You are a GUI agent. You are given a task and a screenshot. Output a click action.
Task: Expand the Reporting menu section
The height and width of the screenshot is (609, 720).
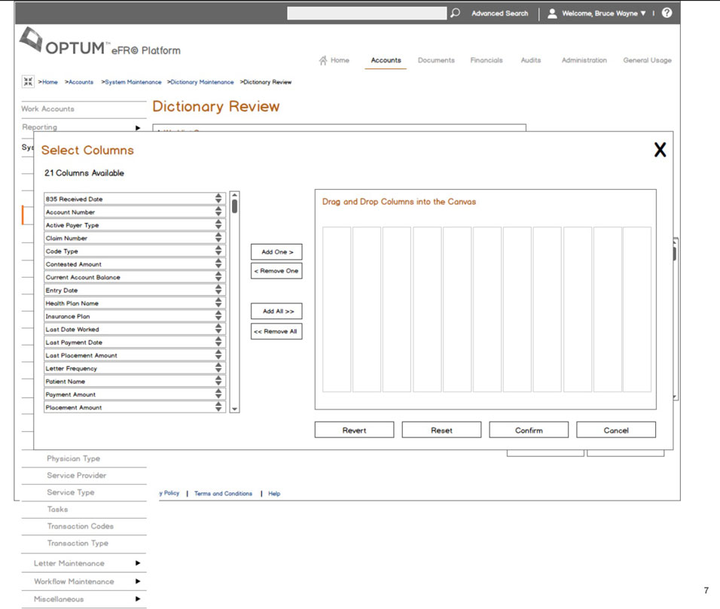pyautogui.click(x=137, y=128)
